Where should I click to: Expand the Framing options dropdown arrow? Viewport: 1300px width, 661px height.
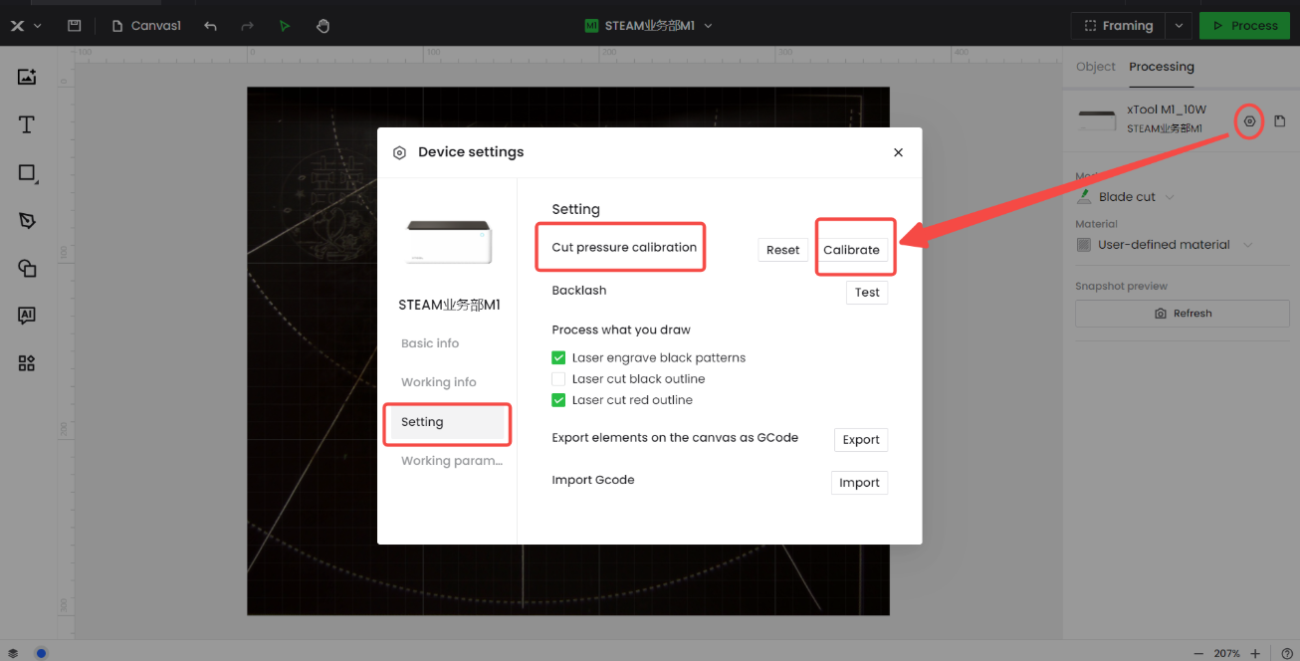pos(1179,26)
